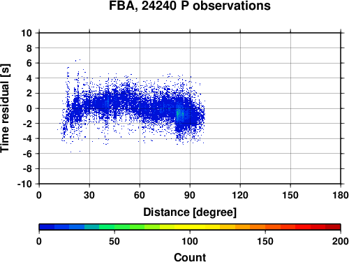
Task: Click the y-axis tick label -10
Action: coord(24,184)
